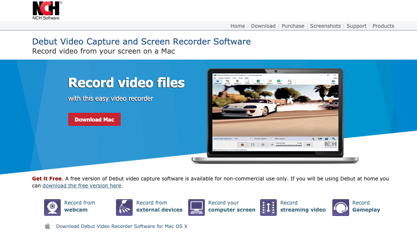The image size is (417, 234).
Task: Click the 'Debut Video Capture and Screen Recorder Software' heading
Action: (x=141, y=42)
